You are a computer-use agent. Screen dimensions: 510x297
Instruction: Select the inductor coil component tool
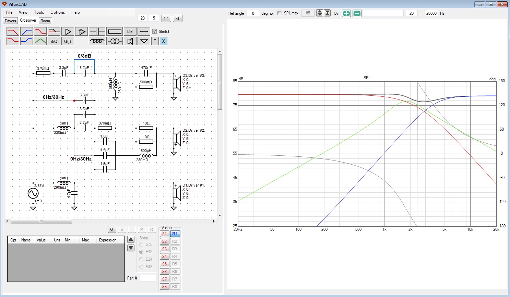97,41
